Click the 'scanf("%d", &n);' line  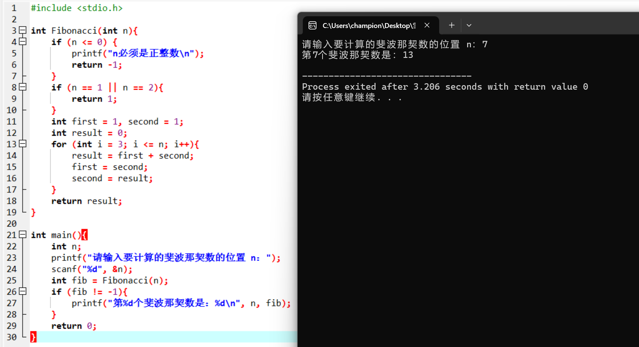[92, 269]
